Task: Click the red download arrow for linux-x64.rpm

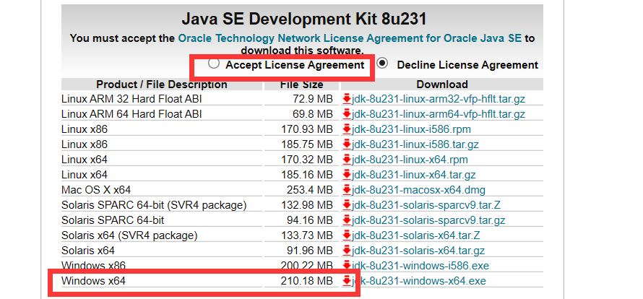Action: click(x=347, y=160)
